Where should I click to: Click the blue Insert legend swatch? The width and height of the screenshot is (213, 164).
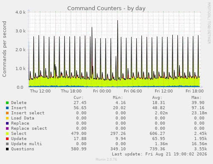tap(7, 108)
